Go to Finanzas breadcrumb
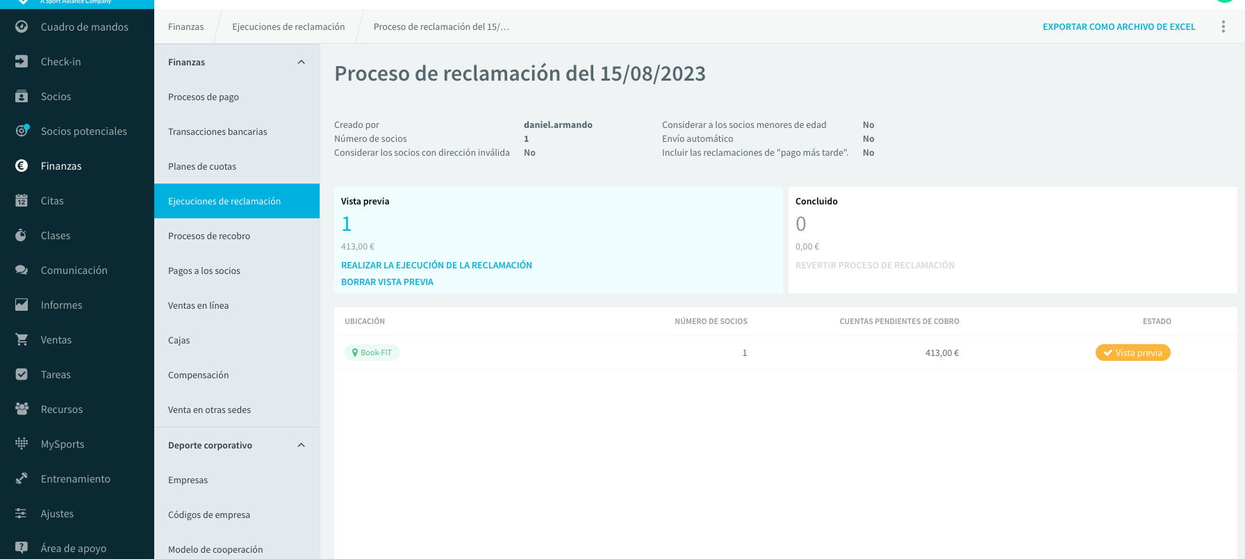The width and height of the screenshot is (1245, 559). click(185, 26)
